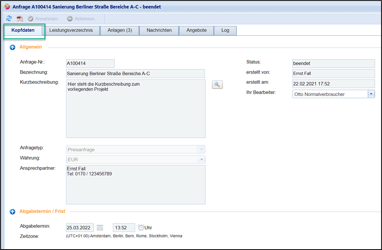Click the Annehmen button
The image size is (382, 250).
(x=43, y=19)
